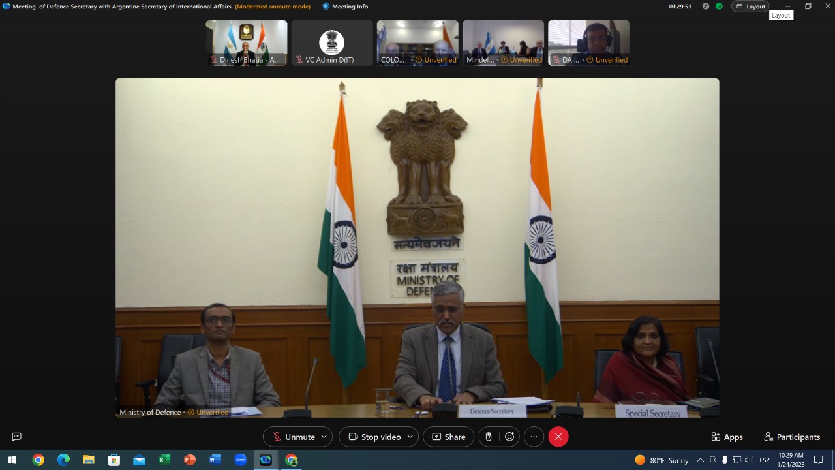Screen dimensions: 835x470
Task: Click the Ministry of Defence main video
Action: pyautogui.click(x=417, y=248)
